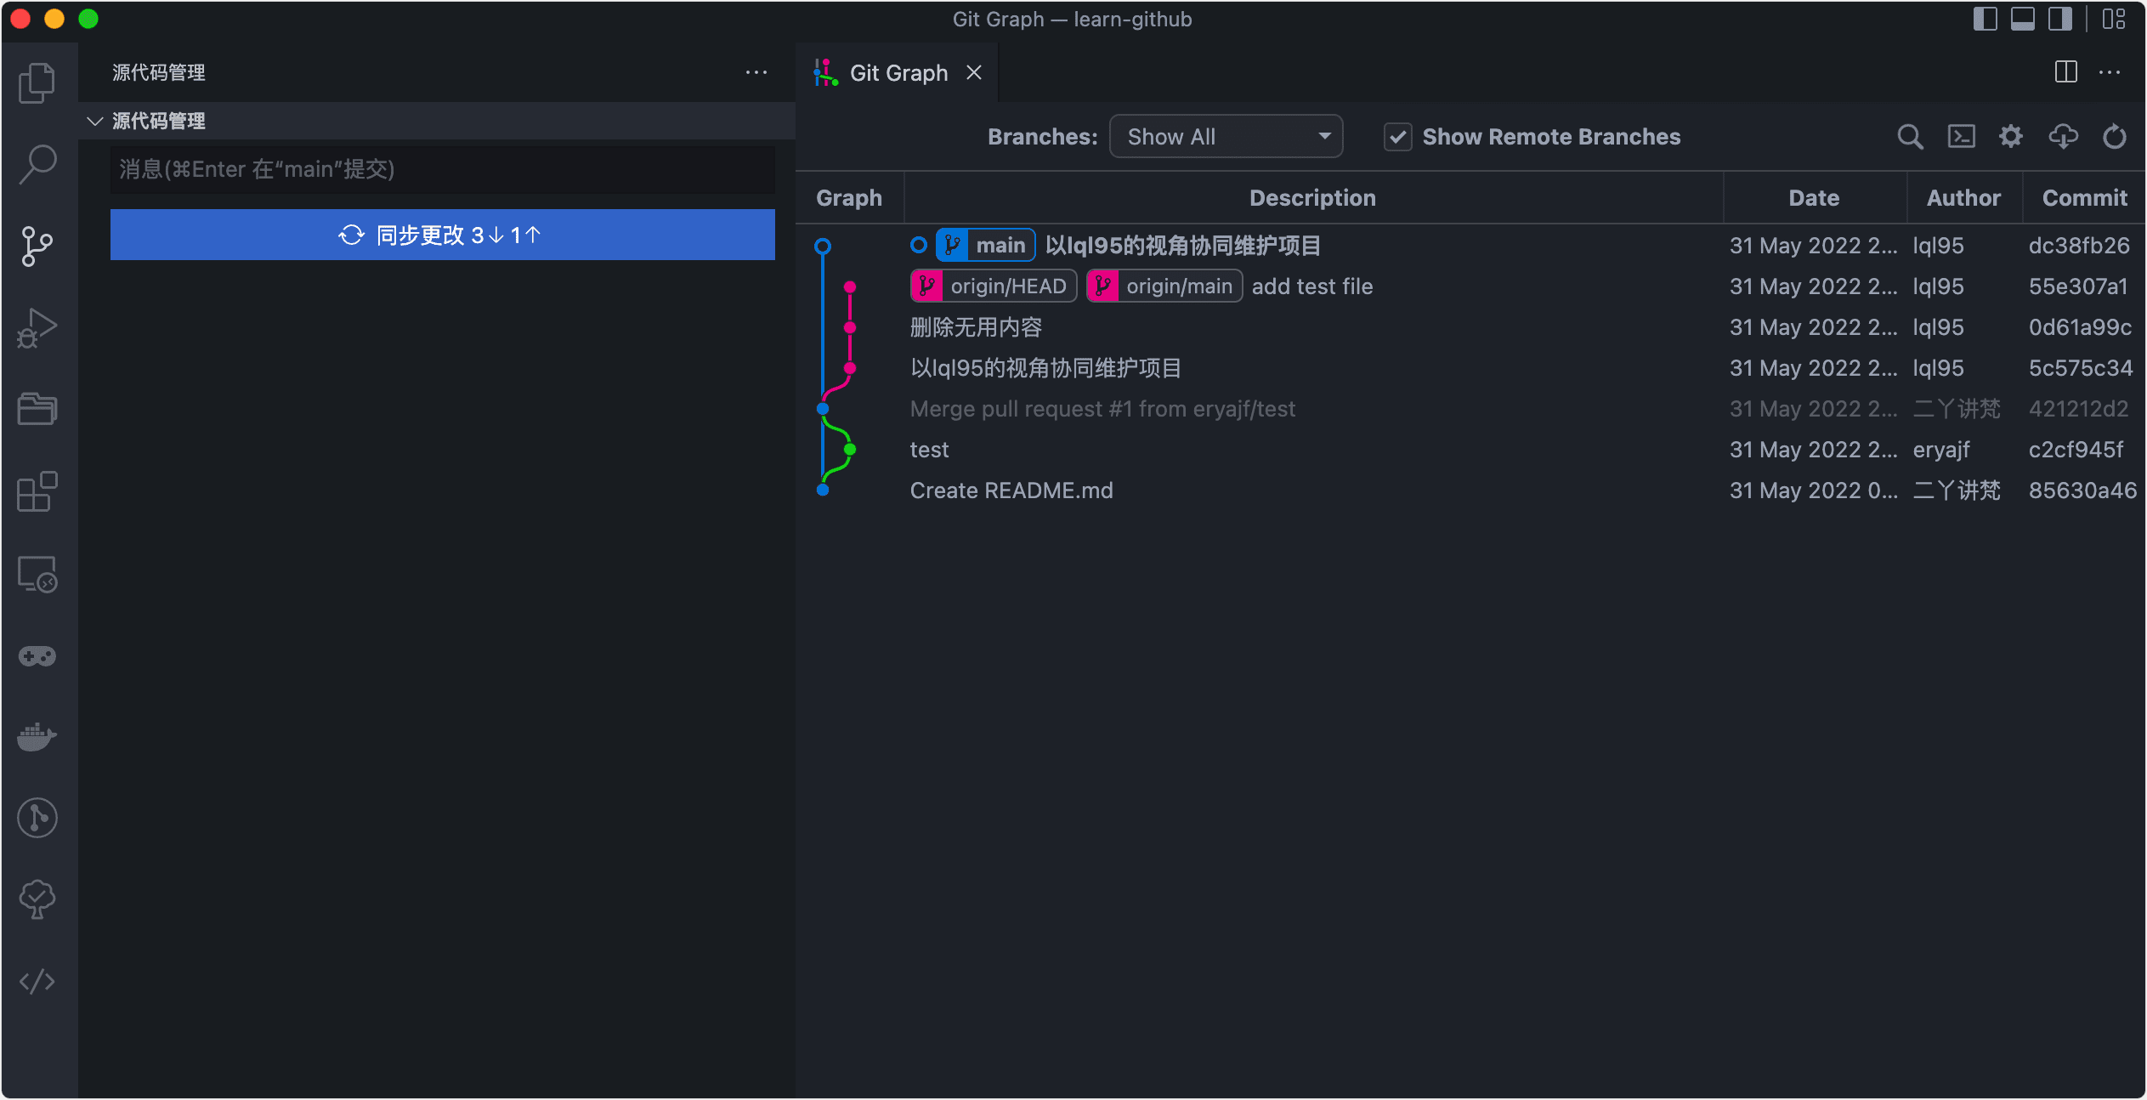
Task: Click the Graph column header
Action: (x=849, y=198)
